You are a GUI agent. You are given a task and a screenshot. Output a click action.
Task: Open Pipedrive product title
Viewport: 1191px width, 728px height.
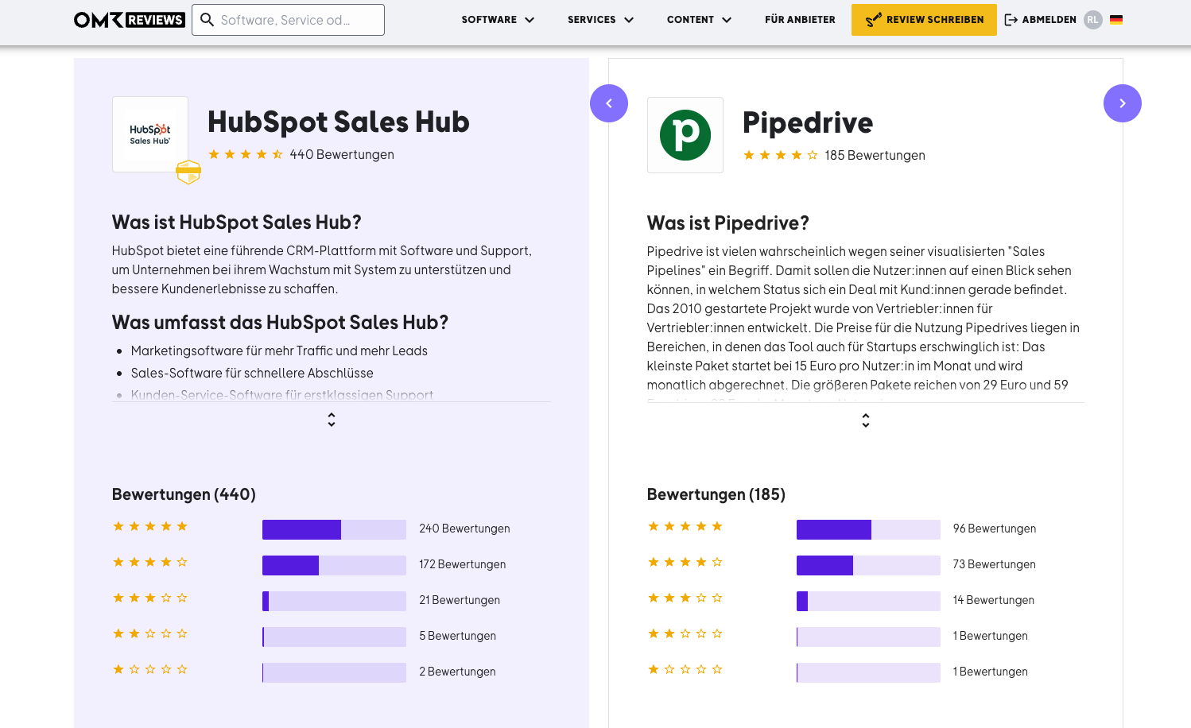pos(808,122)
